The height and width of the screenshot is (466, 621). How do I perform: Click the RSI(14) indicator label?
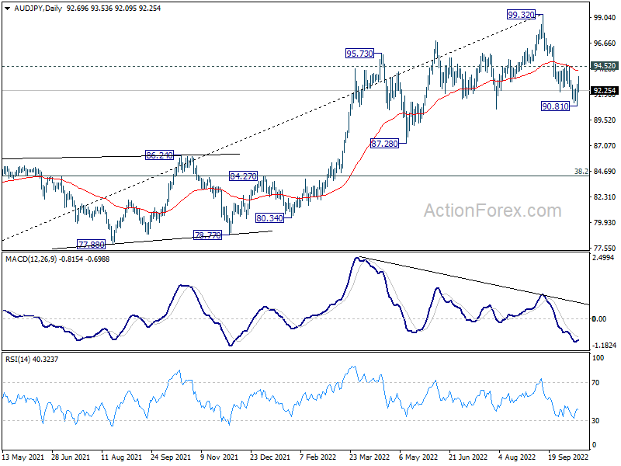pyautogui.click(x=18, y=358)
